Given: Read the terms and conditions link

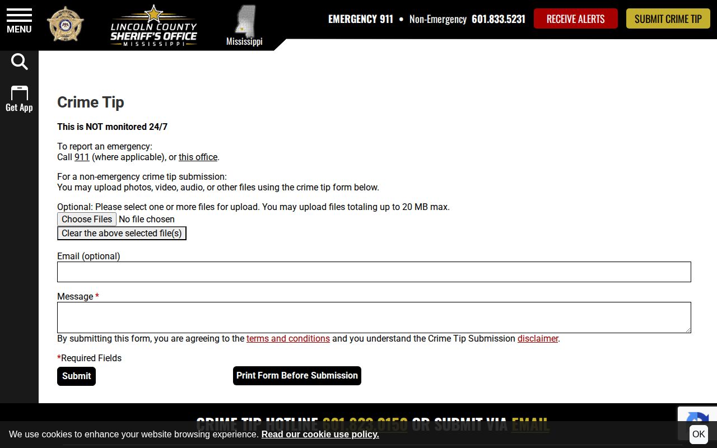Looking at the screenshot, I should coord(288,338).
